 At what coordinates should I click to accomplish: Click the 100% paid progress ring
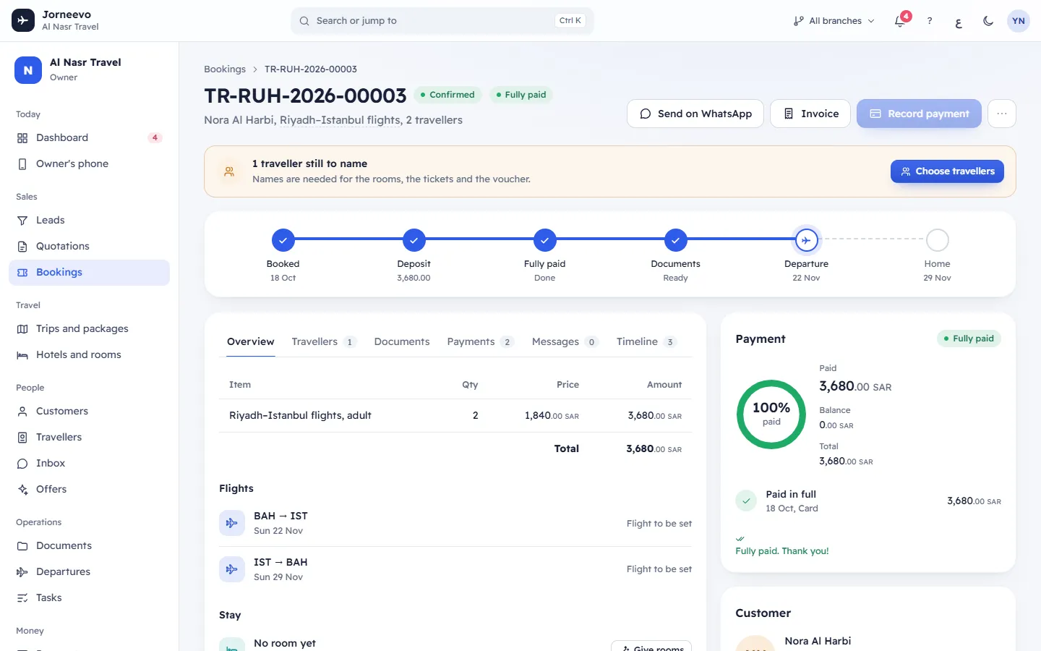(x=771, y=414)
